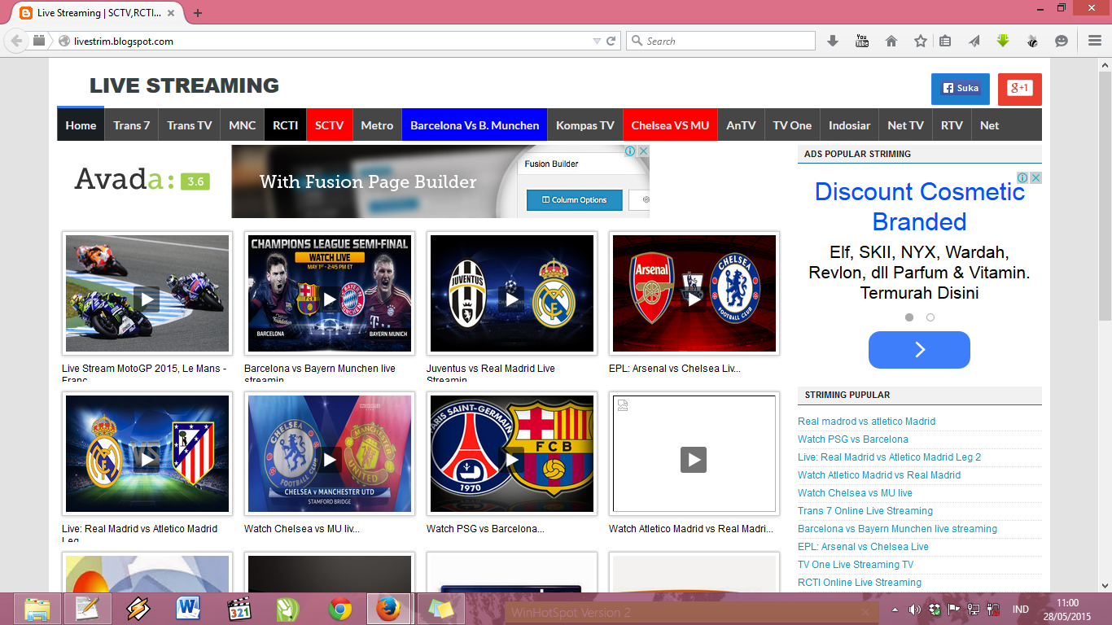Open link Real madrod vs atletico Madrid
1112x625 pixels.
pyautogui.click(x=866, y=422)
